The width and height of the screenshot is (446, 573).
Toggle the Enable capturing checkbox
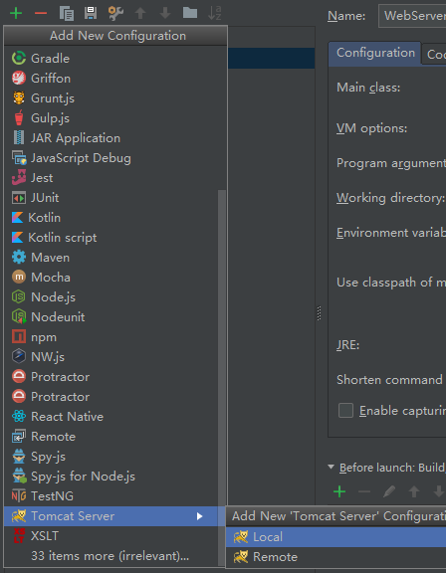pos(345,411)
